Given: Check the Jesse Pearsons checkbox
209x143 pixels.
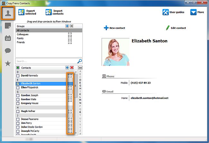Looking at the screenshot, I should (18, 119).
